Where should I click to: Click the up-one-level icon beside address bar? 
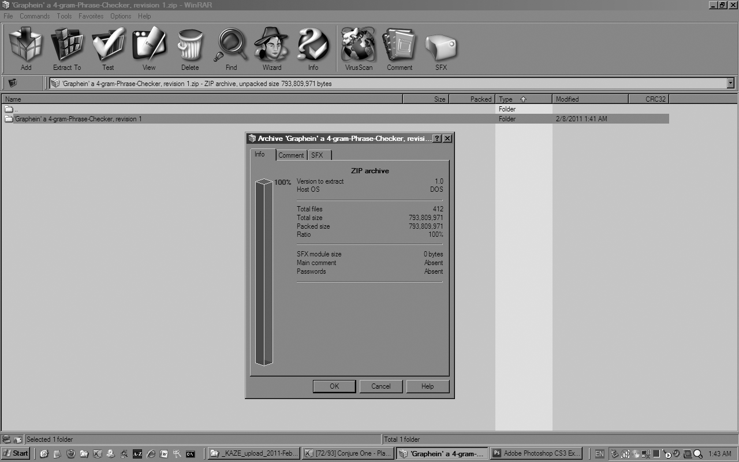click(x=13, y=83)
